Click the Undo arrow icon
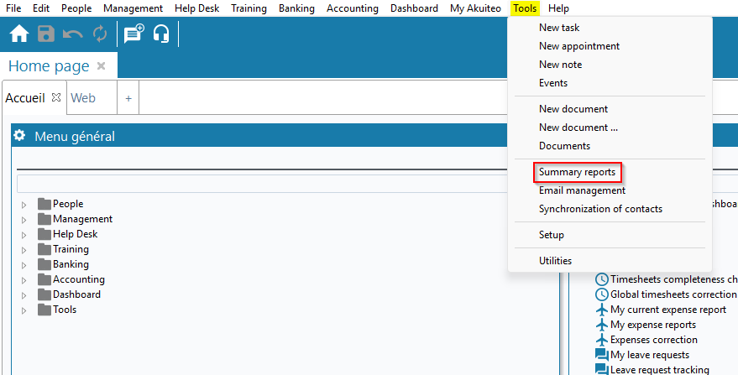This screenshot has height=375, width=738. (x=73, y=34)
